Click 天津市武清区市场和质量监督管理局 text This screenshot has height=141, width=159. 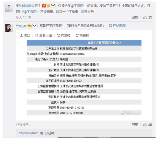[82, 86]
